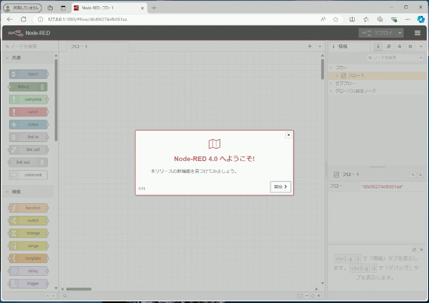Click the 開始 button in welcome tour
This screenshot has width=429, height=303.
click(x=280, y=186)
